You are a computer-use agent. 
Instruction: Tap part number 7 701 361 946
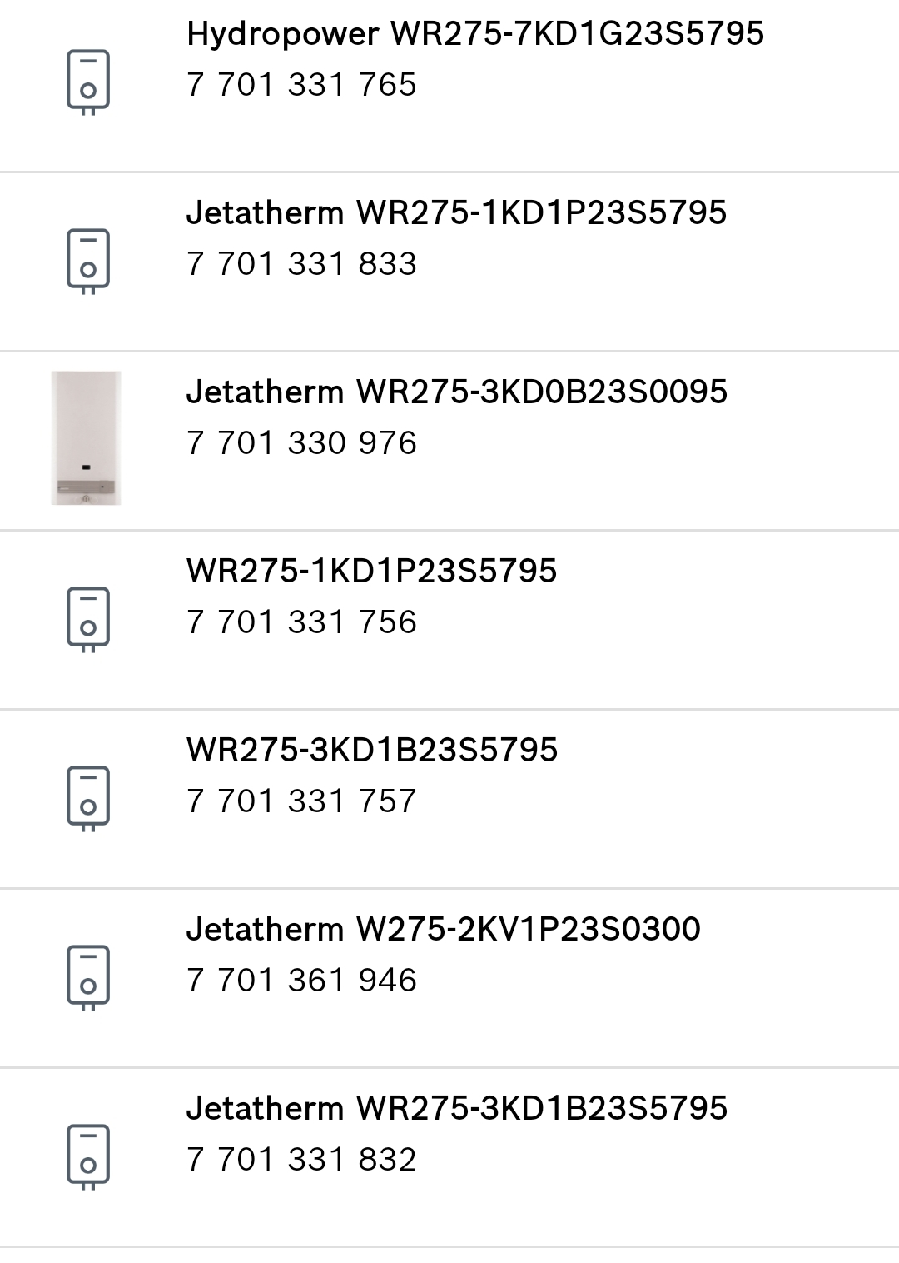coord(301,981)
